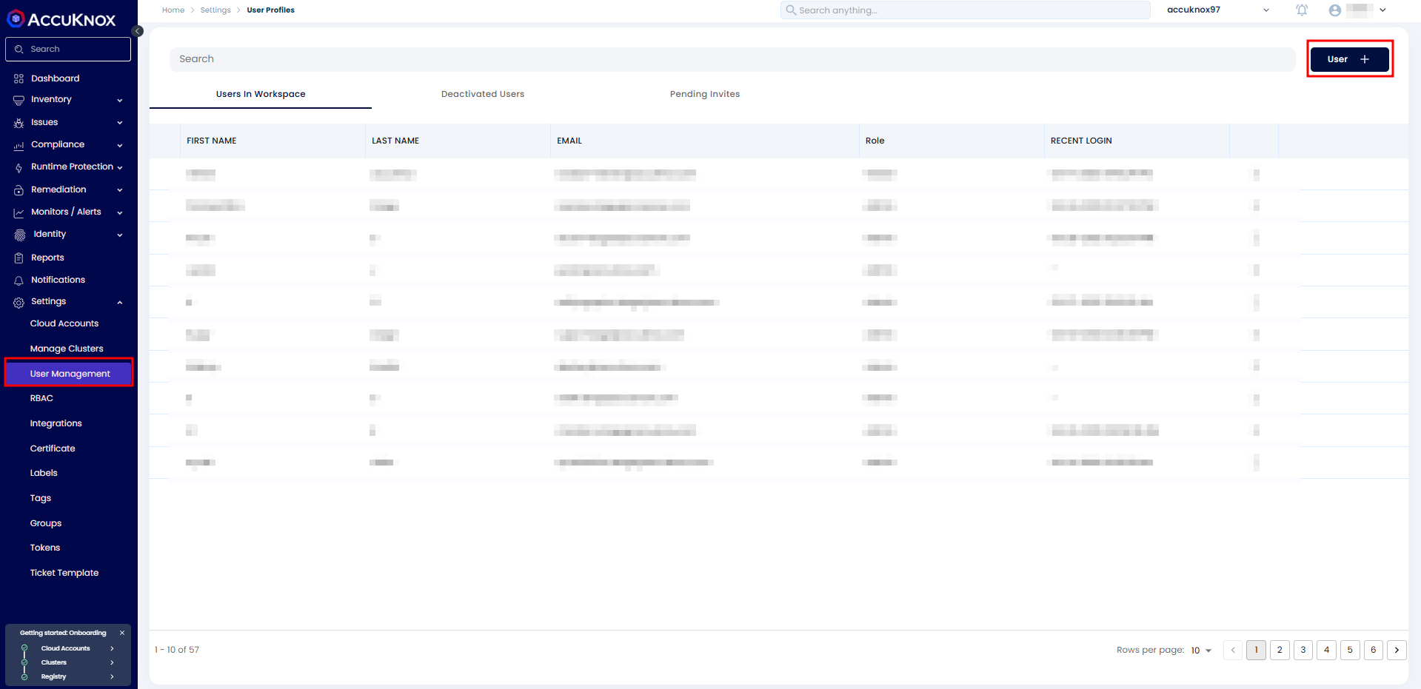Click the Runtime Protection icon

click(x=19, y=167)
